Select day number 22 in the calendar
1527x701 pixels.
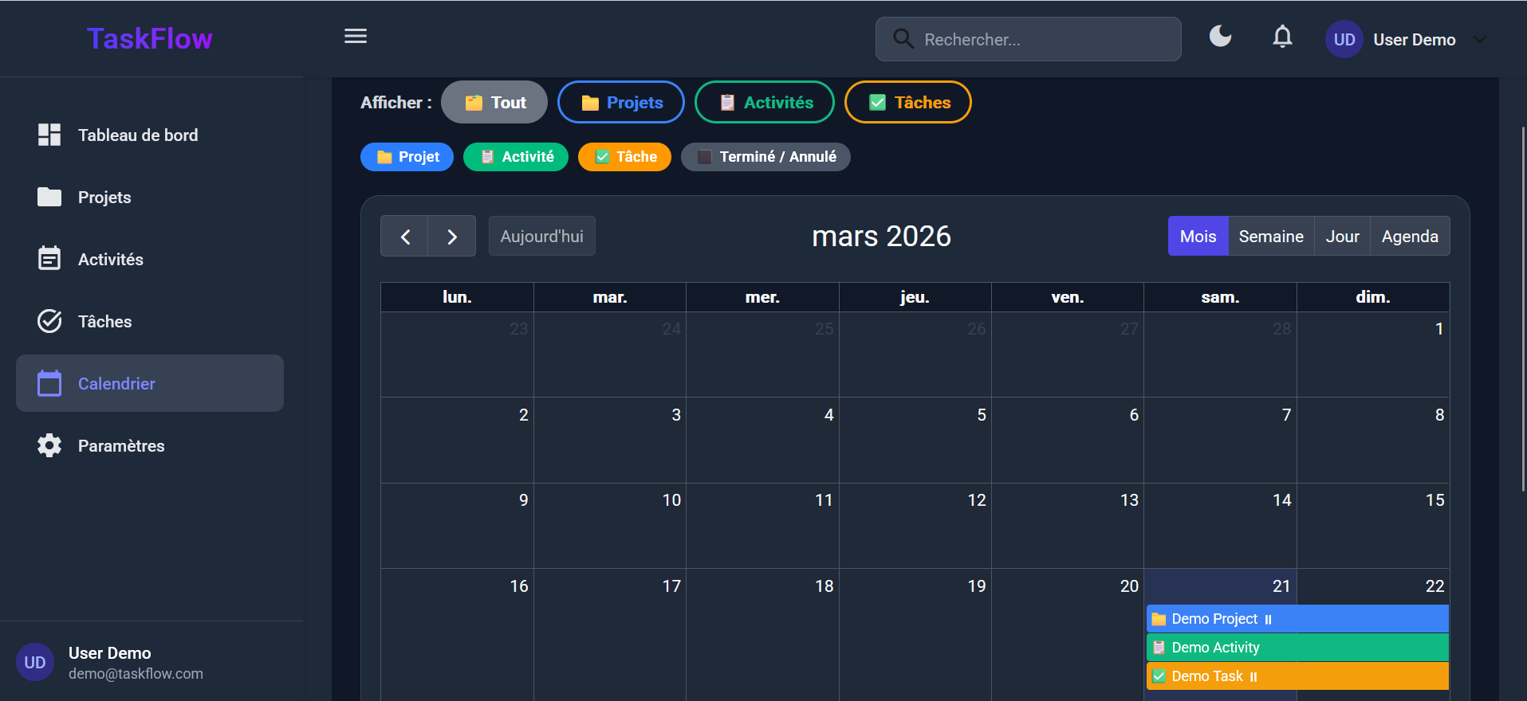(1435, 586)
